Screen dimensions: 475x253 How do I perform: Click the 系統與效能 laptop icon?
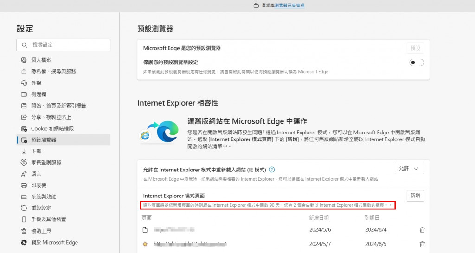pos(24,197)
